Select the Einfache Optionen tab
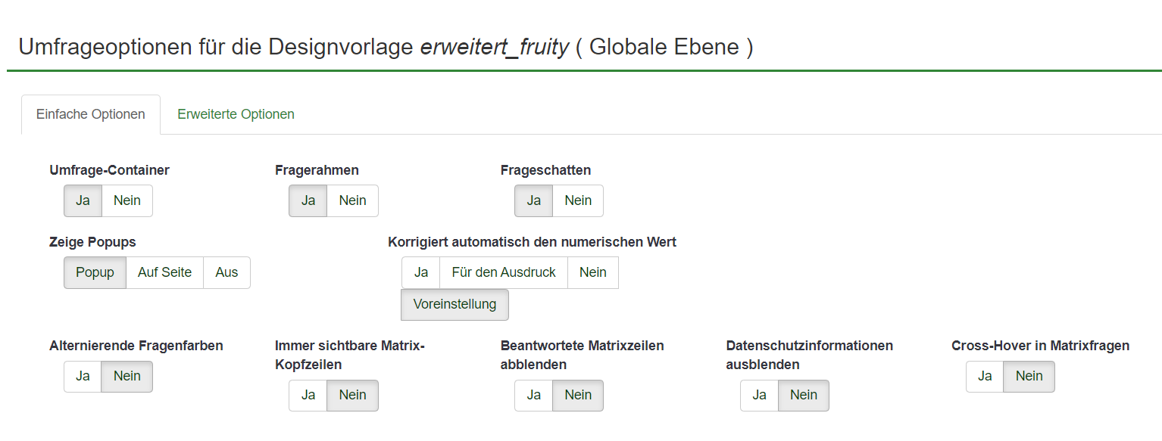Viewport: 1162px width, 441px height. (91, 114)
